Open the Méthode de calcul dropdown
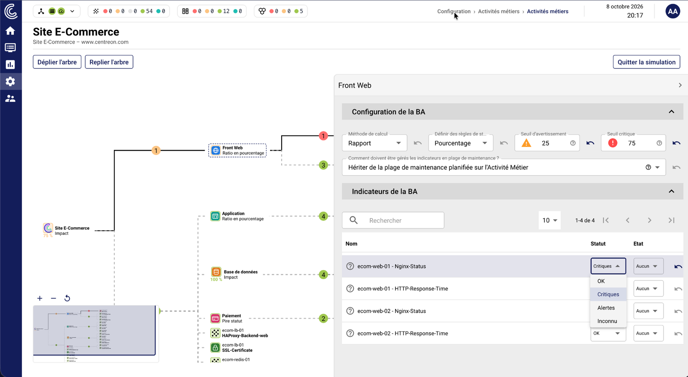The image size is (688, 377). [x=375, y=143]
